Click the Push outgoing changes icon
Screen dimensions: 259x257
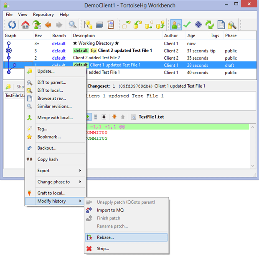coord(160,25)
